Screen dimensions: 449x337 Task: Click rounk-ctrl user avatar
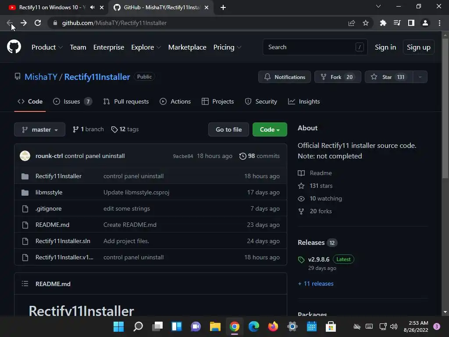point(25,156)
